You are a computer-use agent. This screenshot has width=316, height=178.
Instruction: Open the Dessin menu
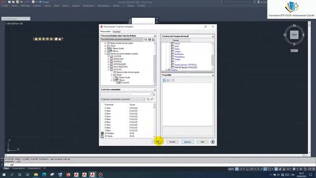pyautogui.click(x=66, y=6)
